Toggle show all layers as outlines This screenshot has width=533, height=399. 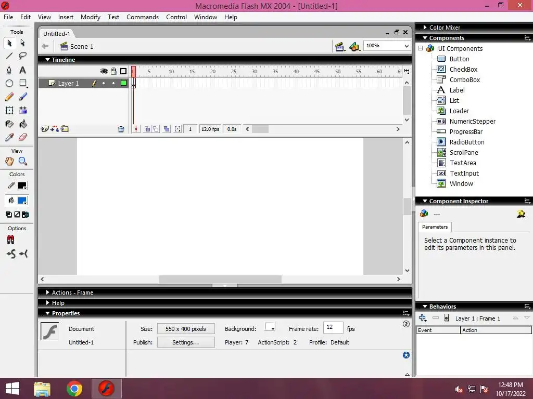pyautogui.click(x=123, y=71)
